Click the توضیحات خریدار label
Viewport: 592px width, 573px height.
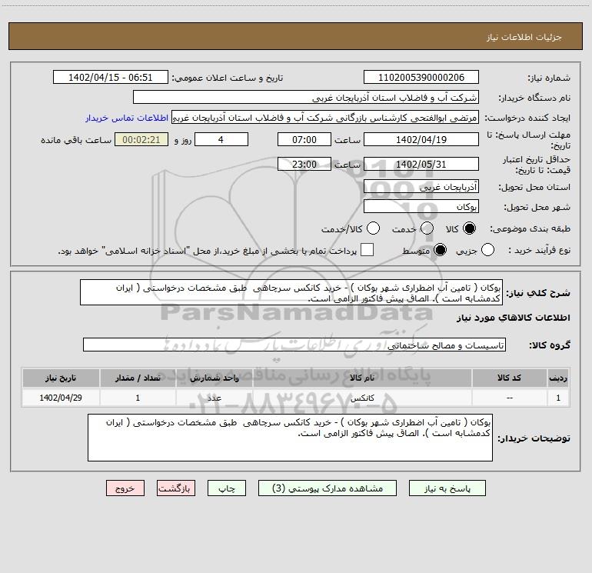pos(534,438)
